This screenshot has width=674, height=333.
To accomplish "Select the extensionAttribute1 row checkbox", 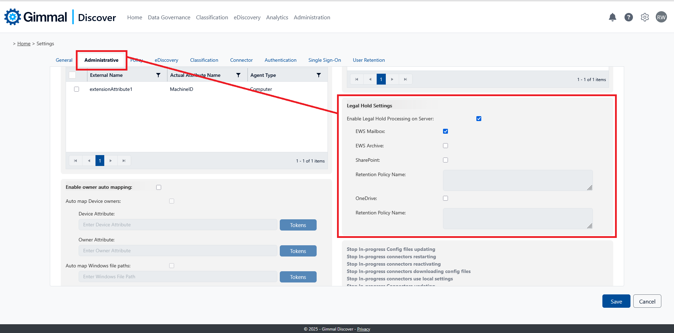I will pyautogui.click(x=77, y=89).
